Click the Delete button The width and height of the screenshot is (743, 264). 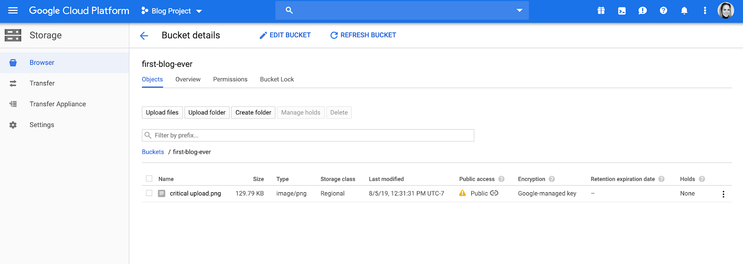(x=339, y=113)
